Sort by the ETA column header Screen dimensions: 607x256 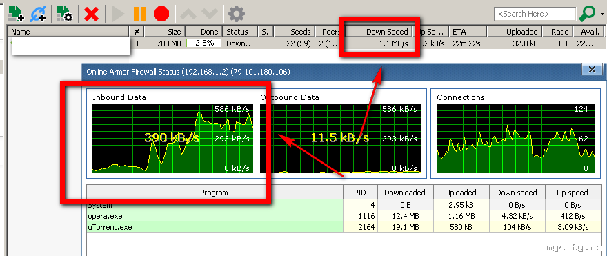(468, 32)
